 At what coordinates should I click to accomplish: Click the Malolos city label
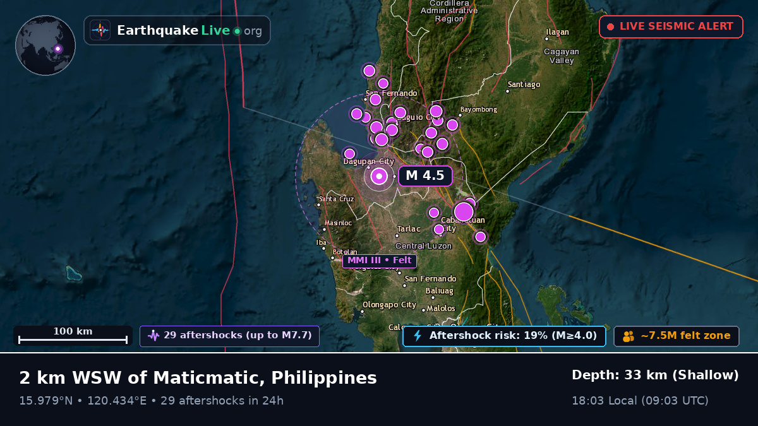441,309
